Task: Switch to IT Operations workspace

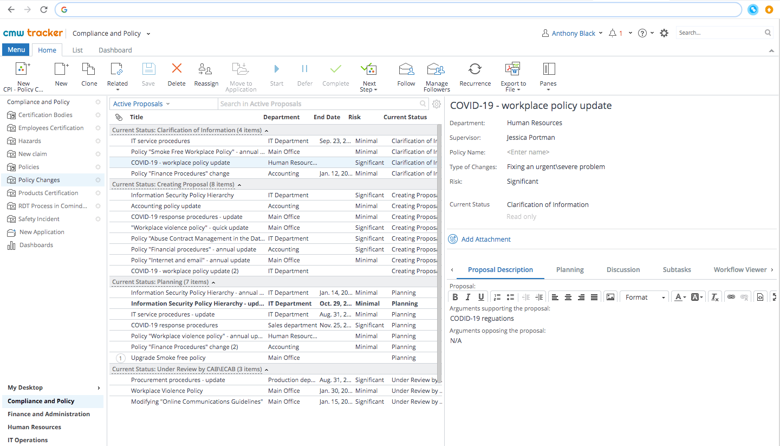Action: pos(28,440)
